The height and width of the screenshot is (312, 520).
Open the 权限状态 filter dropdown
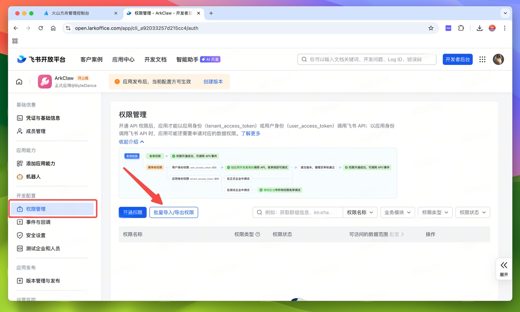(x=472, y=212)
